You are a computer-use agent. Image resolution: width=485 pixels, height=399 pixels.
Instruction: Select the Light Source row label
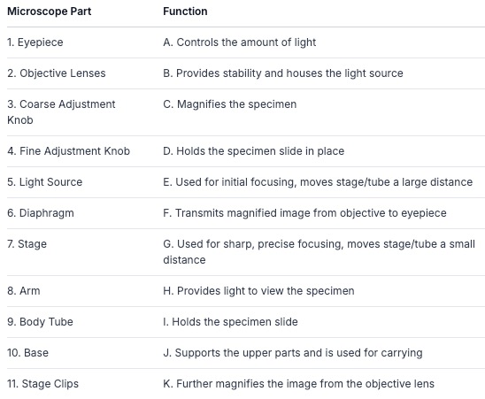45,182
